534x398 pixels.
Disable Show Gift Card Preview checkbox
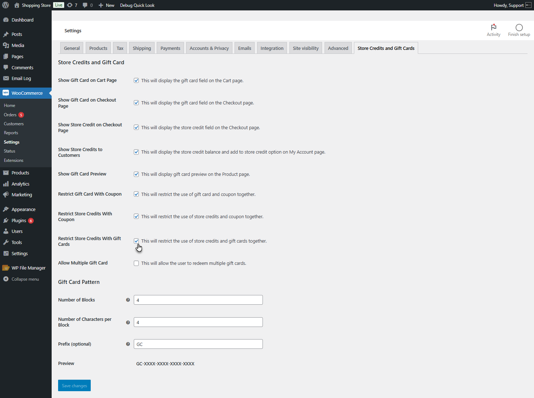tap(136, 174)
